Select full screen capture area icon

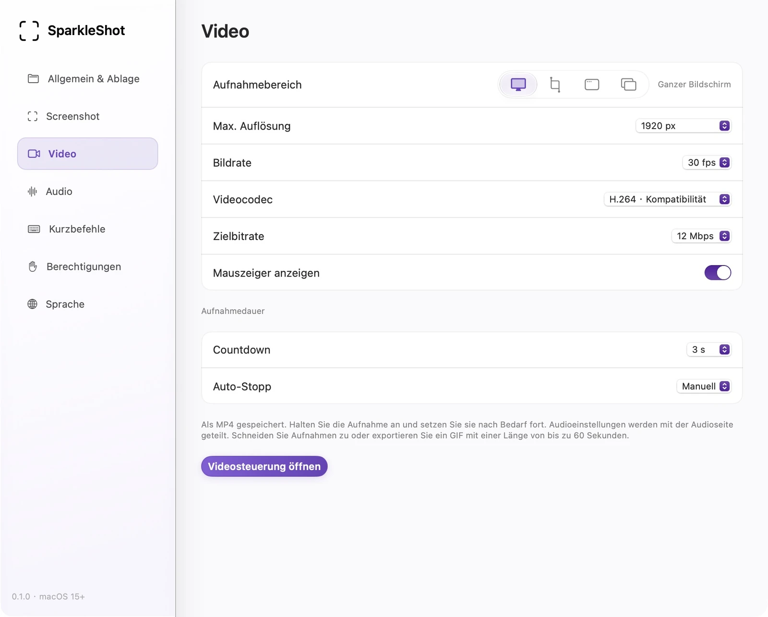(x=518, y=85)
